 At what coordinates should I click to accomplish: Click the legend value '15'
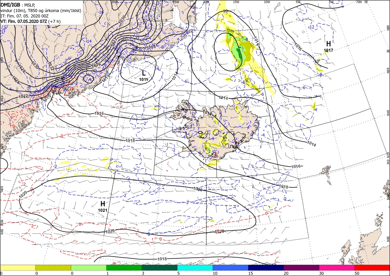pos(250,273)
